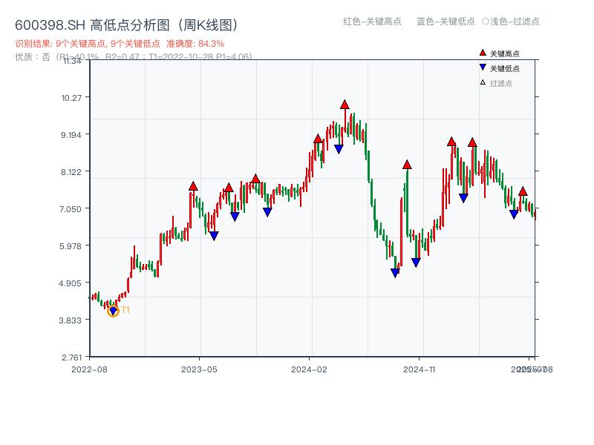
Task: Click the 3.833 y-axis label
Action: (70, 320)
